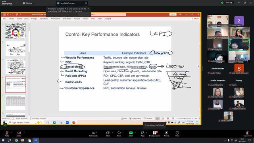Click Accessibility: Investigate status item
Viewport: 254px width, 143px height.
[x=38, y=118]
